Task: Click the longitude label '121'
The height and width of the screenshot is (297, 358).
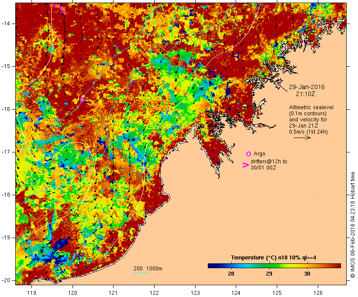Action: click(x=113, y=293)
